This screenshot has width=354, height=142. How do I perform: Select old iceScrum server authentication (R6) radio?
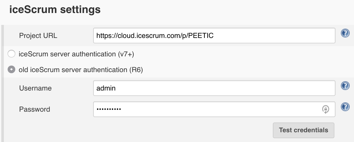click(x=11, y=70)
